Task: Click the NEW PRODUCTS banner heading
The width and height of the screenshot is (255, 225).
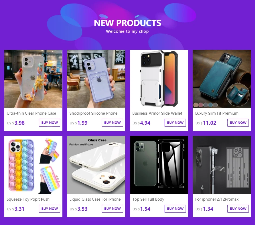Action: click(x=128, y=23)
